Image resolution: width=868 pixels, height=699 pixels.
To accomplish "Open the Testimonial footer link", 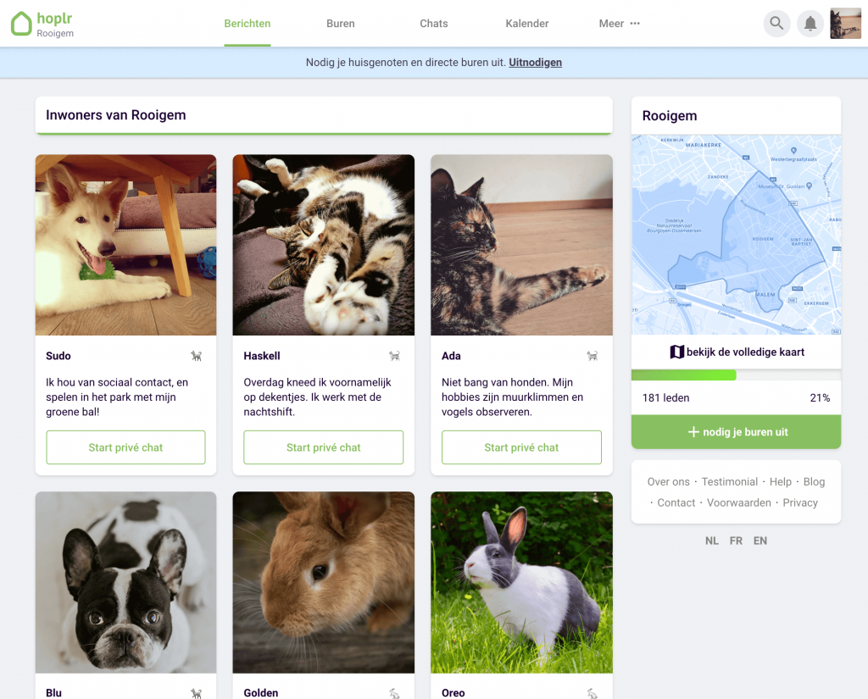I will 730,481.
